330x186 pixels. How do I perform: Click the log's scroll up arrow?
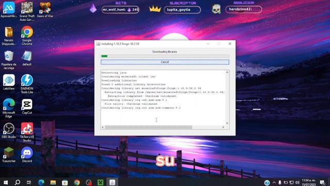pos(227,72)
